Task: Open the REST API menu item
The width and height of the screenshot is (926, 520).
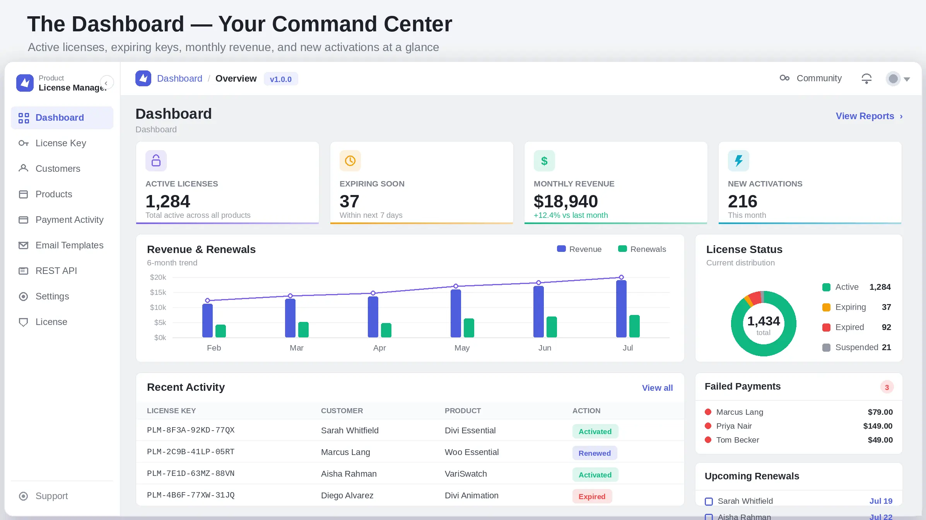Action: click(62, 271)
